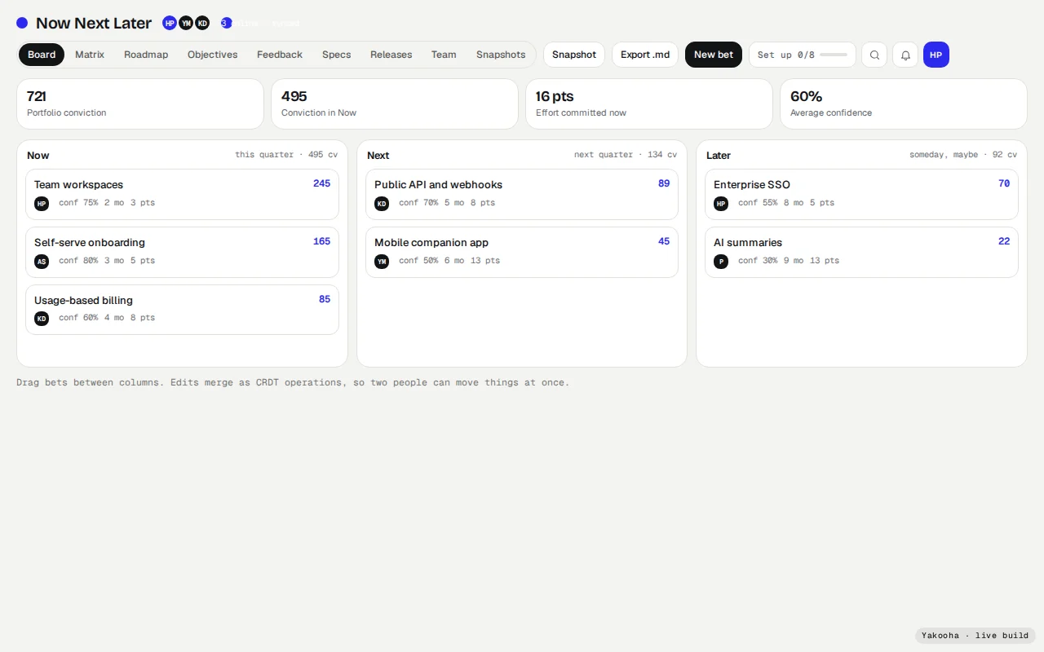The width and height of the screenshot is (1044, 652).
Task: Select the Feedback tab
Action: (x=280, y=55)
